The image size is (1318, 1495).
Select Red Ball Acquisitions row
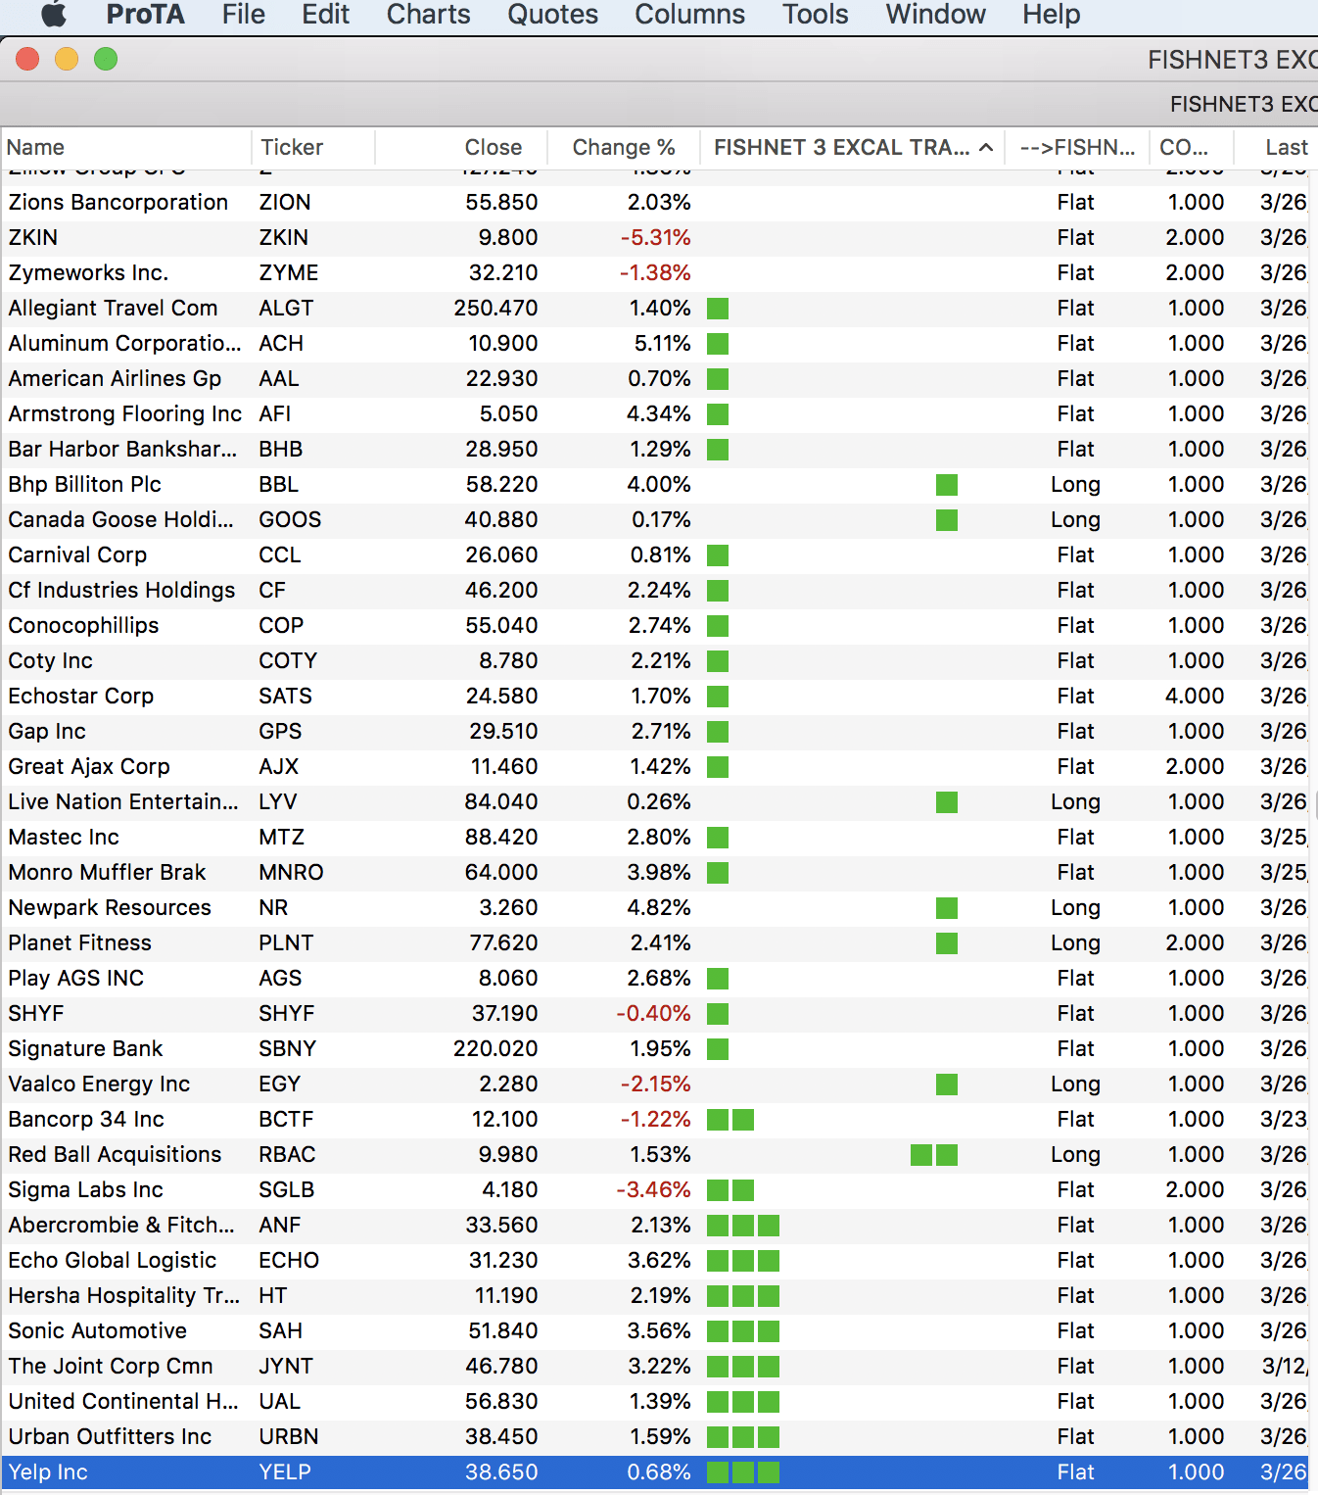655,1155
